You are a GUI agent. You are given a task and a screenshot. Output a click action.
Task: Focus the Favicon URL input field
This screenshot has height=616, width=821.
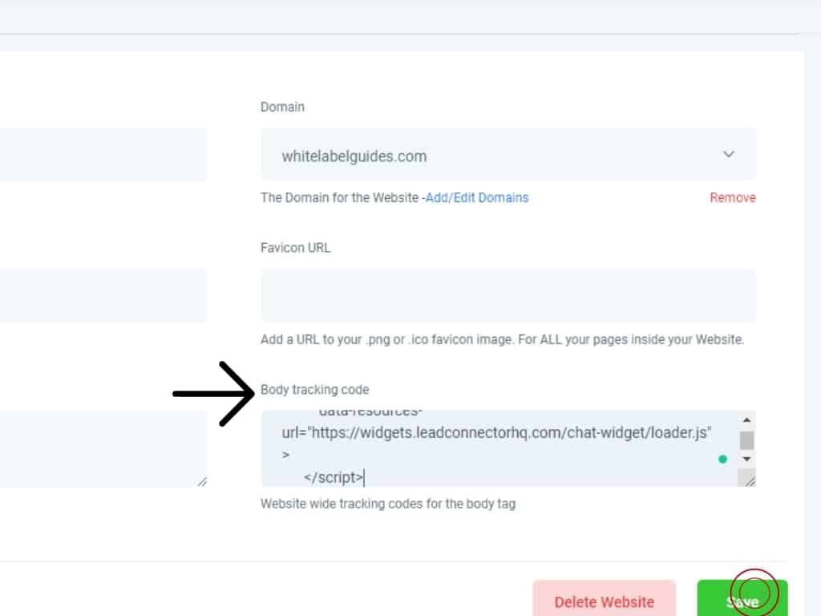tap(508, 295)
